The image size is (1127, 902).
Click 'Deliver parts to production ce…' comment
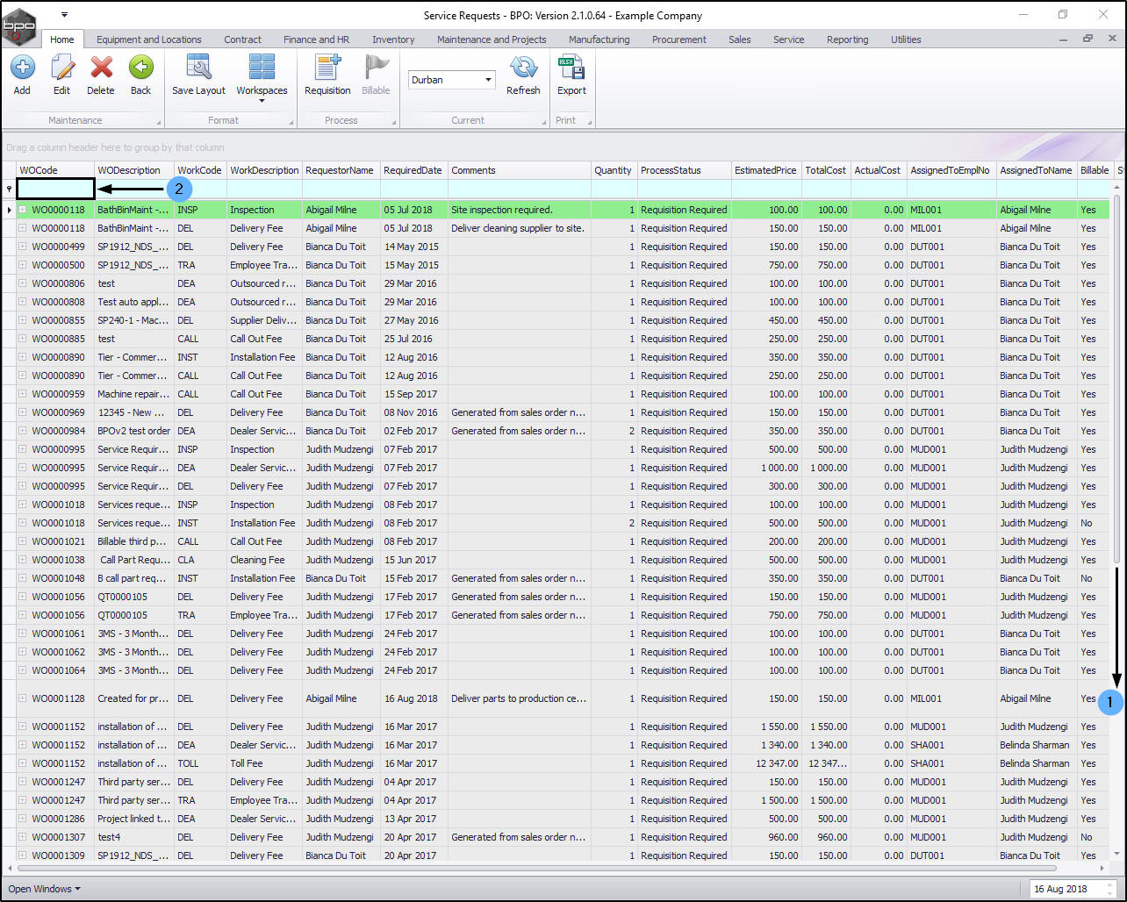[x=520, y=698]
